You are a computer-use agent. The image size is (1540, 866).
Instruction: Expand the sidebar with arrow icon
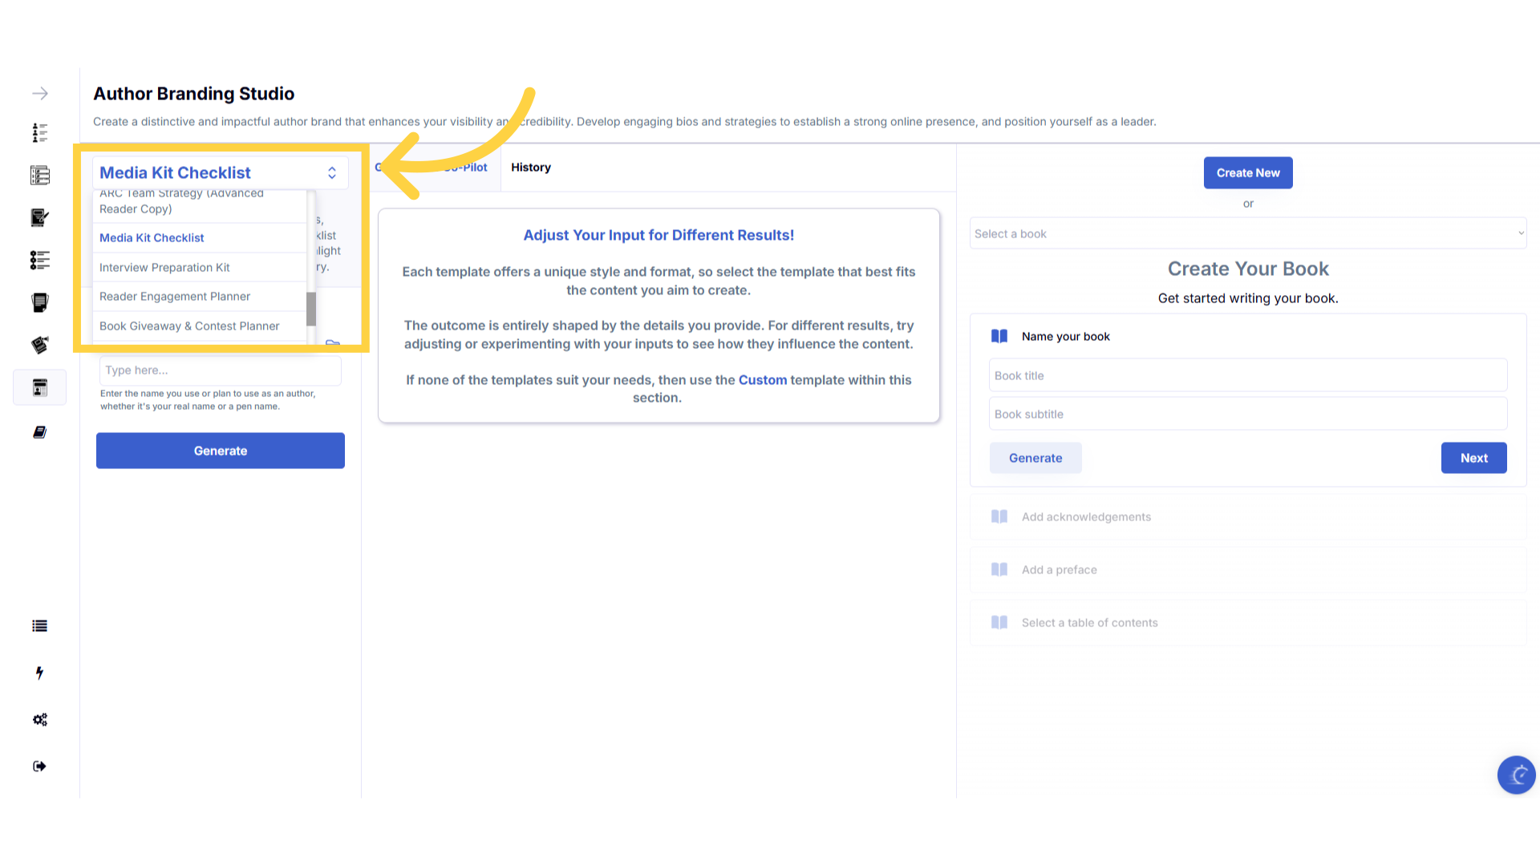(40, 94)
